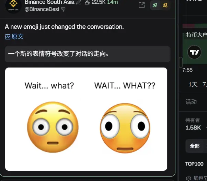Open the Binance South Asia profile name
This screenshot has height=181, width=207.
point(49,2)
